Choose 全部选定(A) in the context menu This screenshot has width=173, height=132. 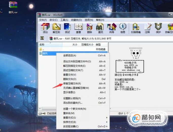tap(83, 55)
